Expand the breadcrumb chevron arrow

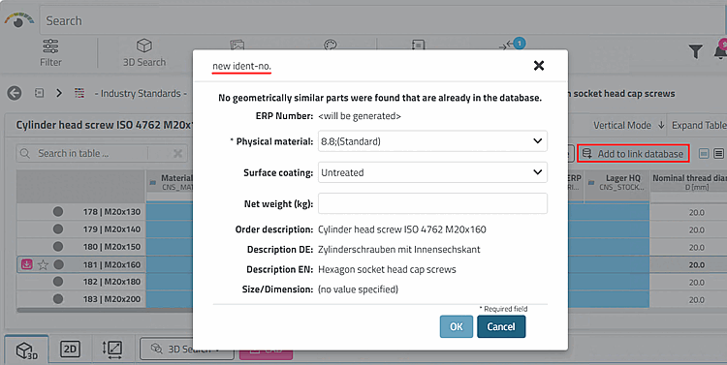point(59,93)
